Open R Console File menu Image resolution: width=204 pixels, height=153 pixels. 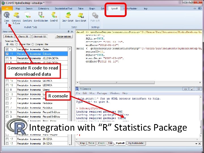coord(78,93)
